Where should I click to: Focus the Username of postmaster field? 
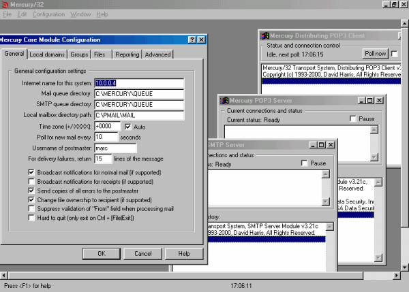116,147
